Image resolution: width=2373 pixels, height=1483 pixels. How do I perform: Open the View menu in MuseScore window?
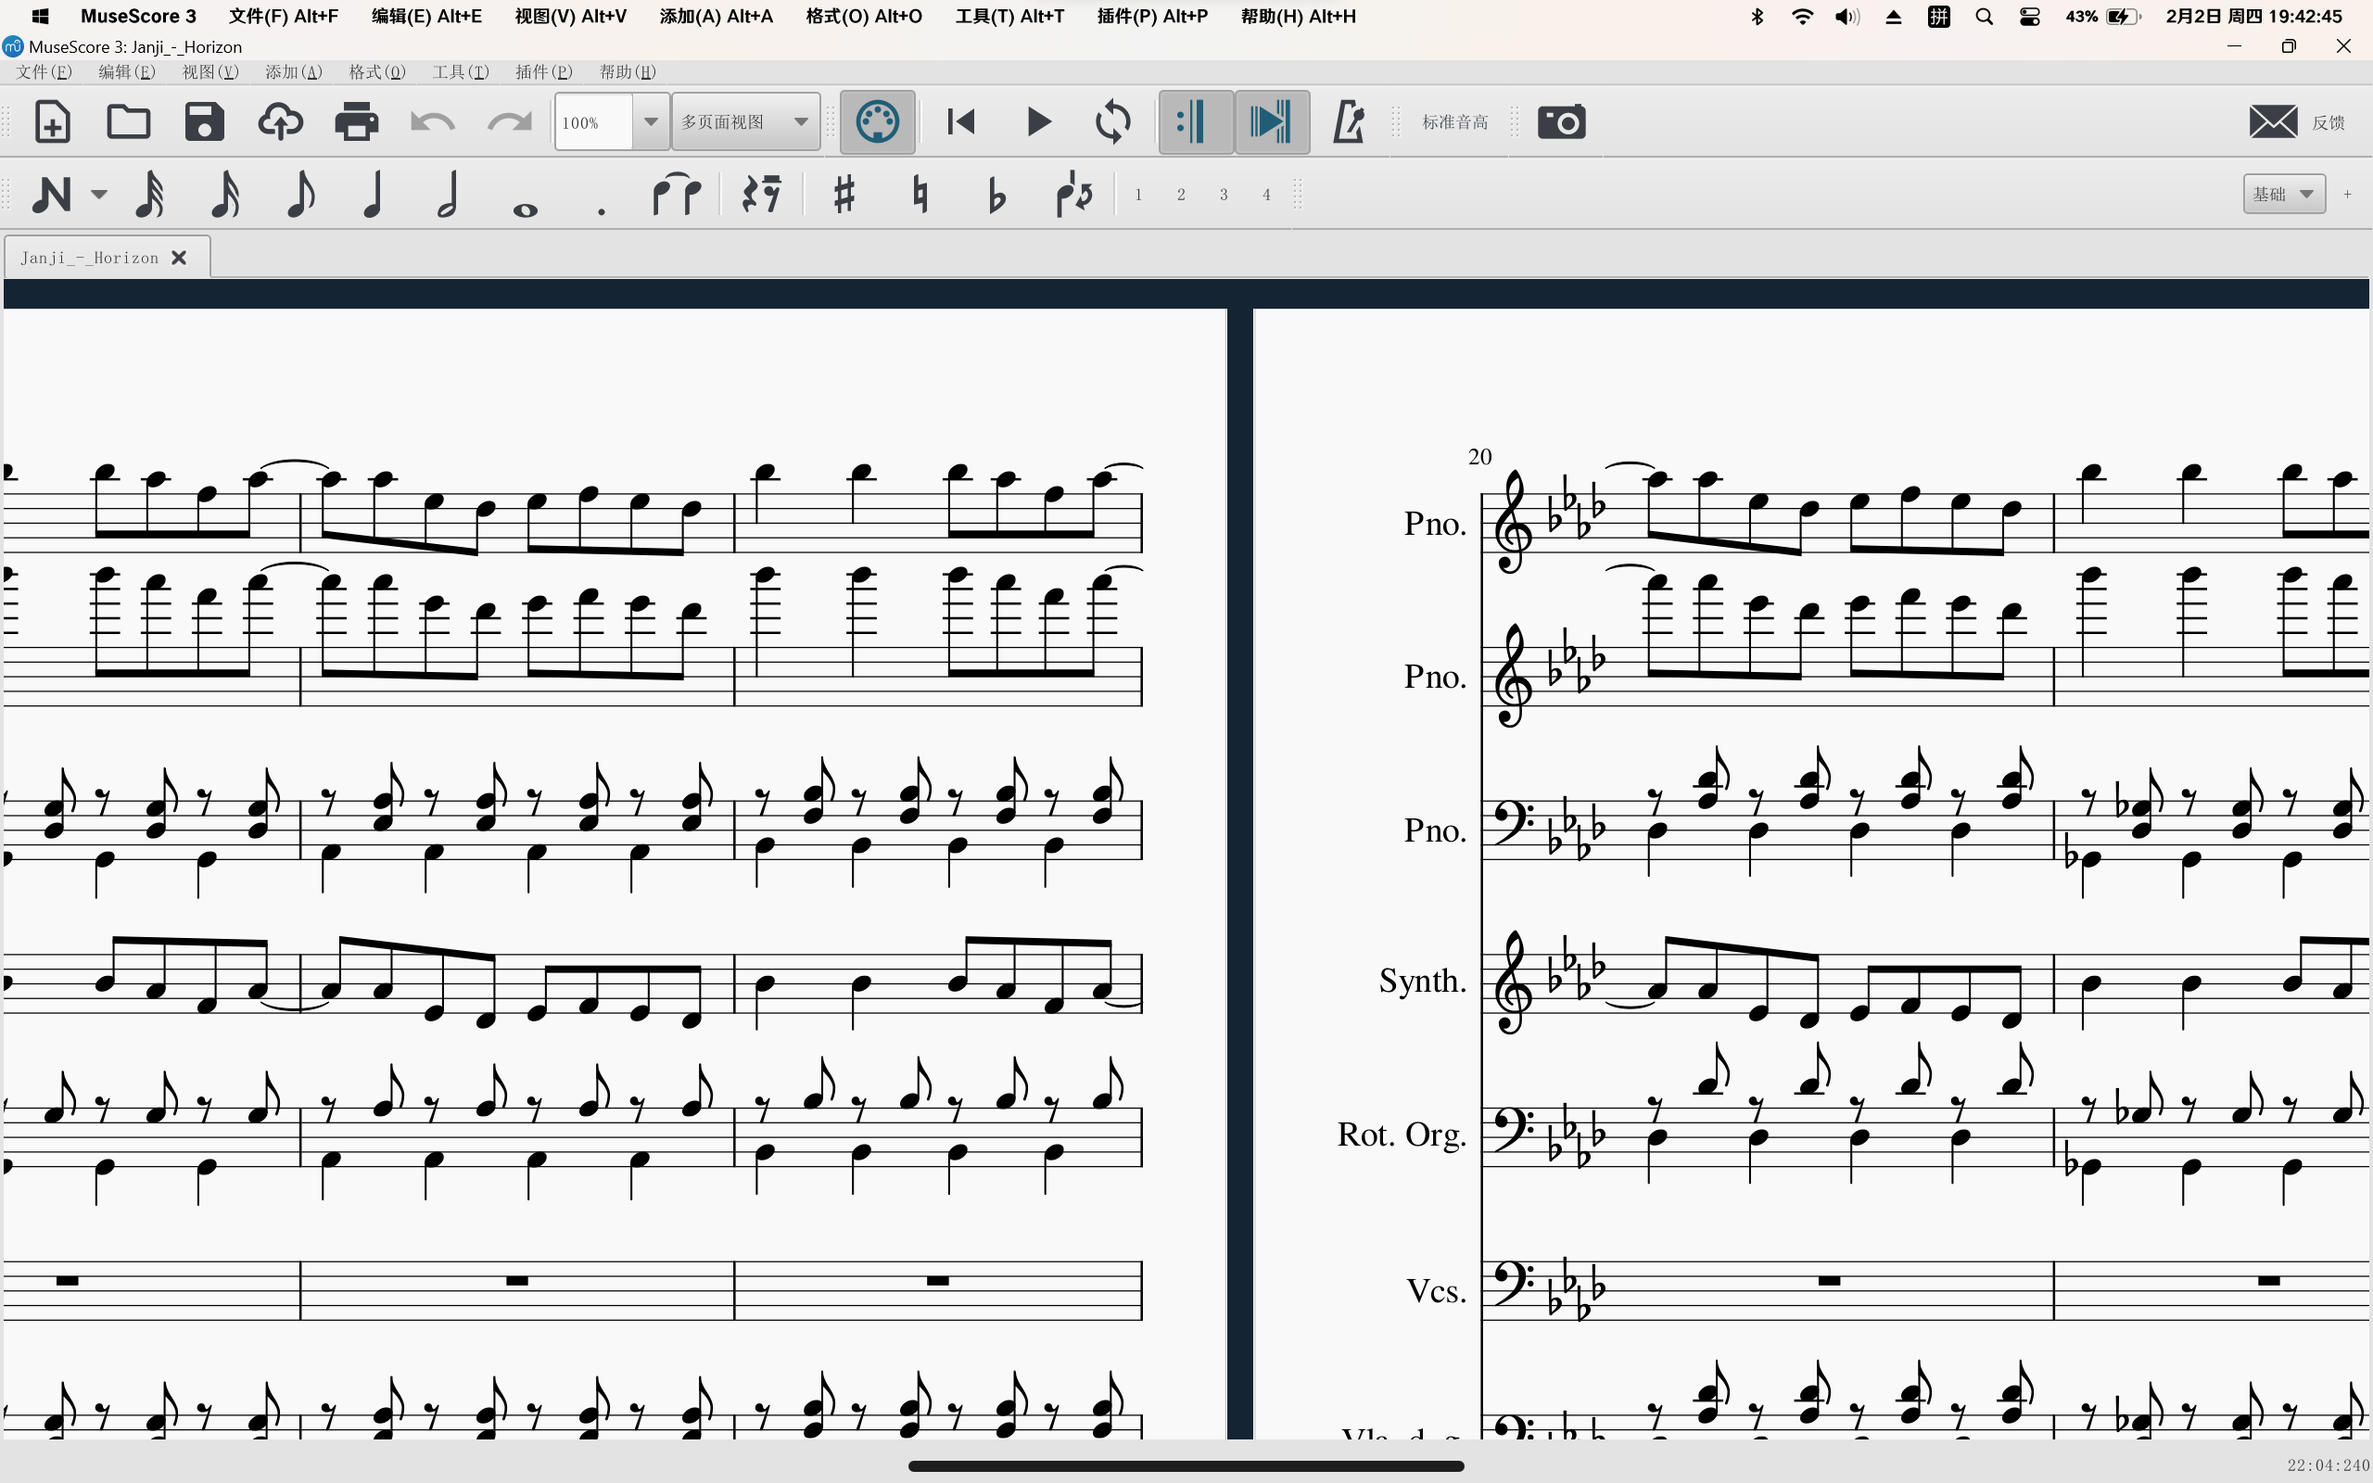pos(210,71)
